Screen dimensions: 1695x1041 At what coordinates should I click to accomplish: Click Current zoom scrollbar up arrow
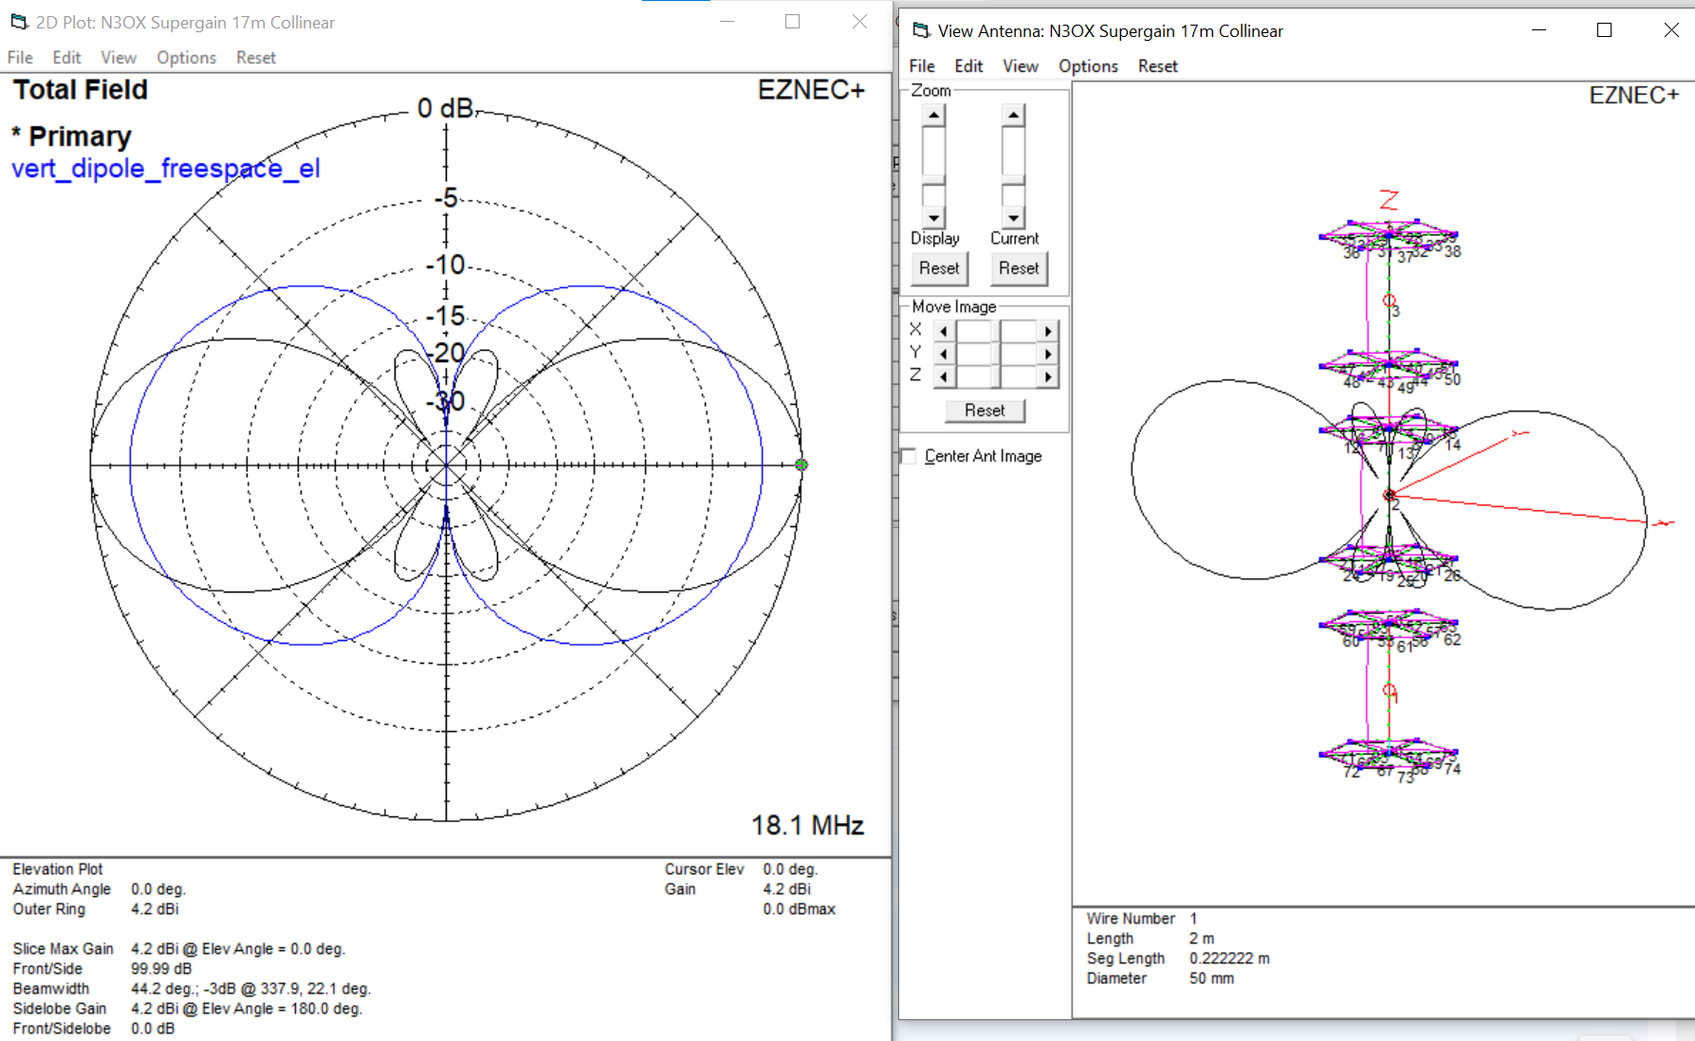[1014, 116]
